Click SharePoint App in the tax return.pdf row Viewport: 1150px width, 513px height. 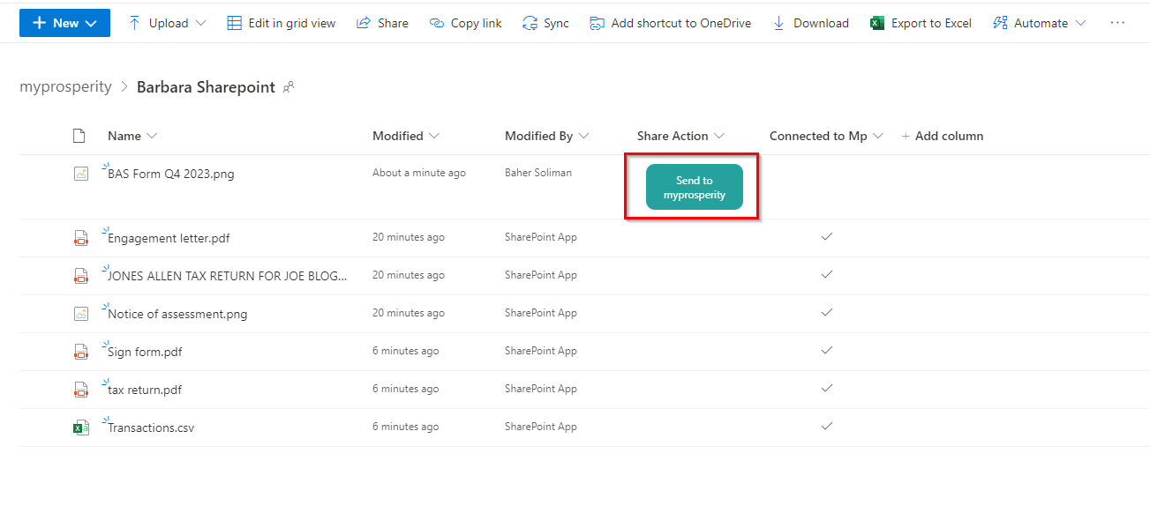tap(541, 389)
